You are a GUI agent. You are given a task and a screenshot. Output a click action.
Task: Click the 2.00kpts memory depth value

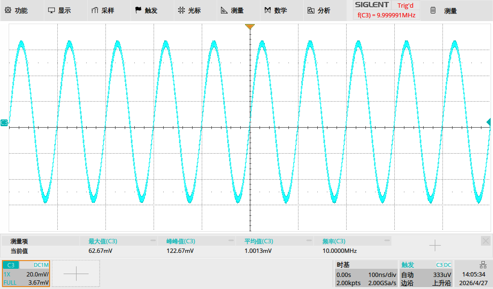tap(349, 283)
